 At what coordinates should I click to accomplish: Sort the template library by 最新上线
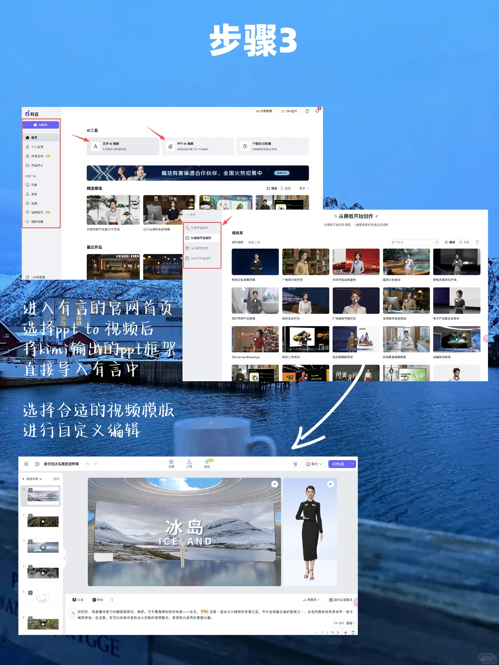point(254,242)
